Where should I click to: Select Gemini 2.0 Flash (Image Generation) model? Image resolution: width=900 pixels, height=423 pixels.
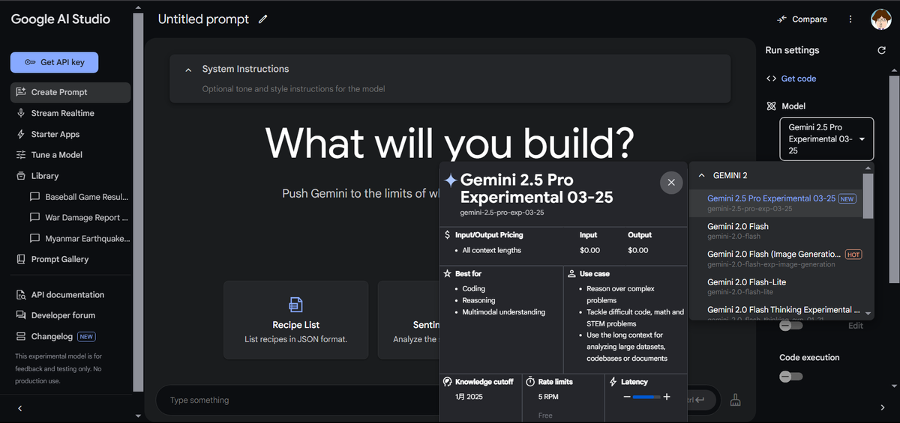click(776, 258)
